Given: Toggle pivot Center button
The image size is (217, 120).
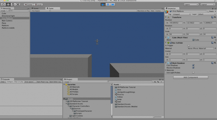Looking at the screenshot, I should (28, 5).
